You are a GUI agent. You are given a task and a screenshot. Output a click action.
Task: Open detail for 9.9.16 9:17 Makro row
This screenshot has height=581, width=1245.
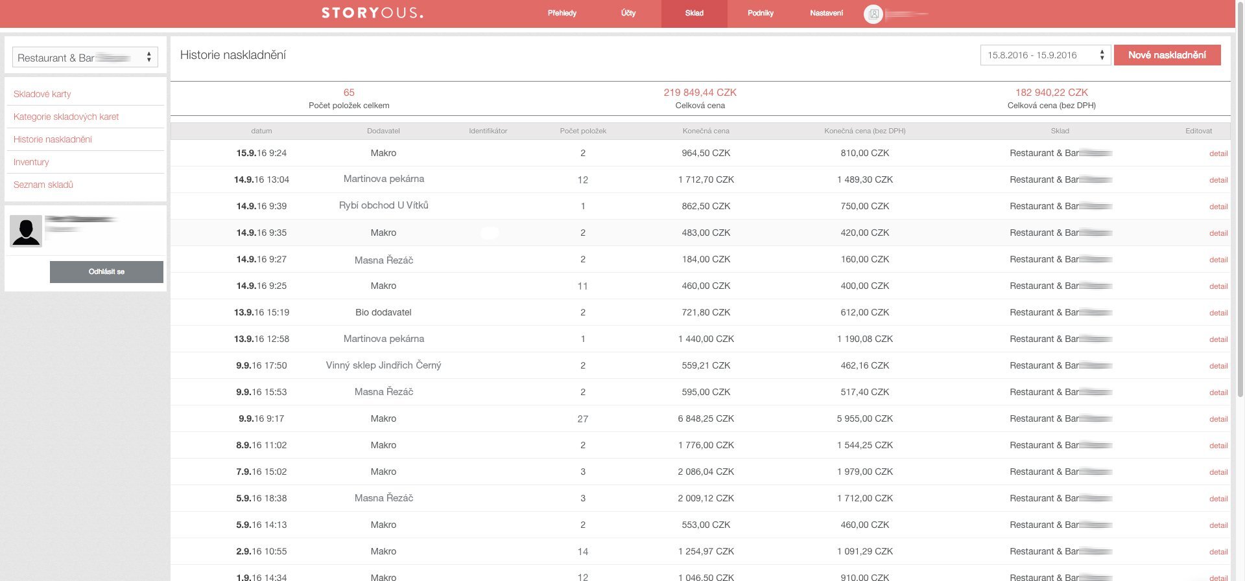(x=1218, y=419)
